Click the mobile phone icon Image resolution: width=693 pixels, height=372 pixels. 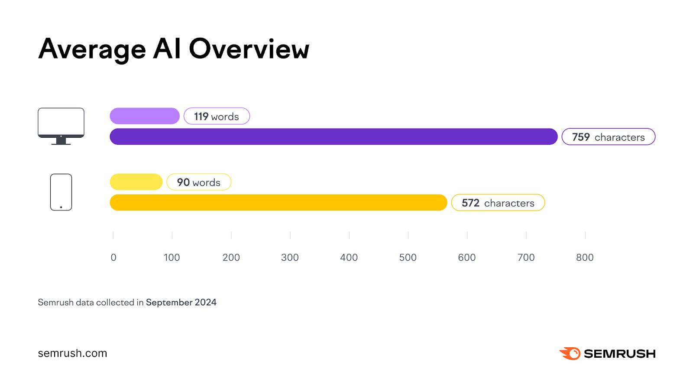point(61,192)
